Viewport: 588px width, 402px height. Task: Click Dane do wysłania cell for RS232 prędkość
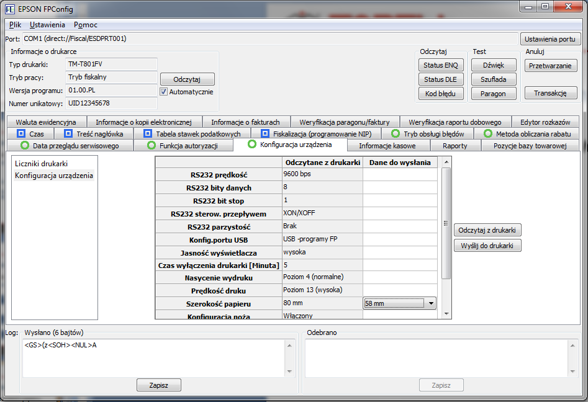(x=400, y=174)
